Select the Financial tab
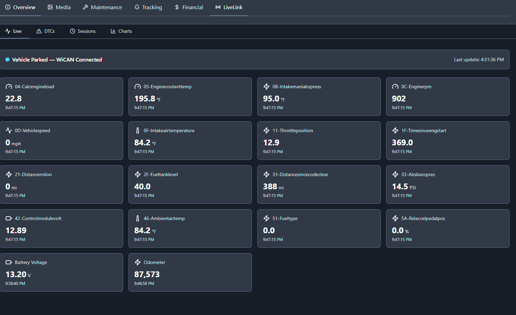The width and height of the screenshot is (516, 315). [189, 7]
